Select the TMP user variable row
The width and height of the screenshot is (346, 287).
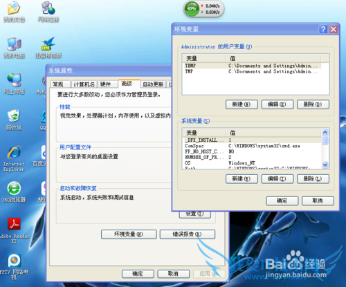(x=253, y=71)
